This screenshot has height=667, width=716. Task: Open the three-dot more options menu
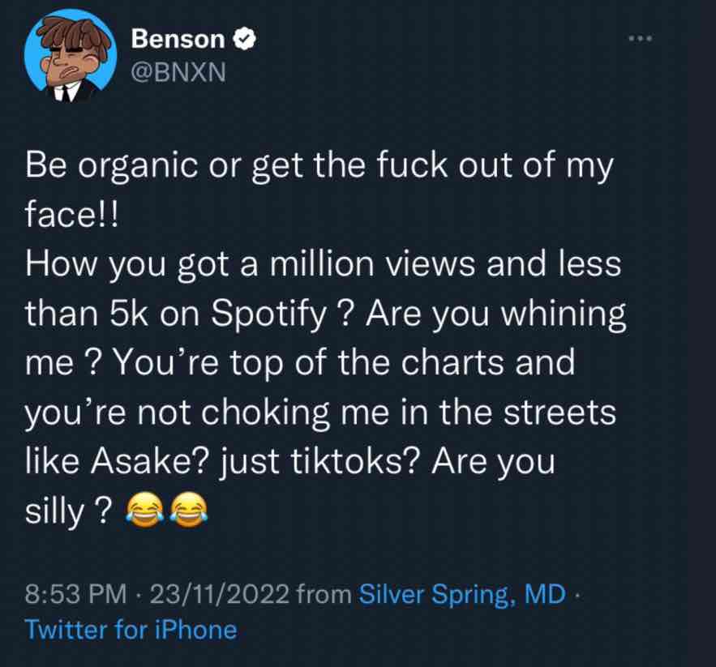tap(640, 37)
